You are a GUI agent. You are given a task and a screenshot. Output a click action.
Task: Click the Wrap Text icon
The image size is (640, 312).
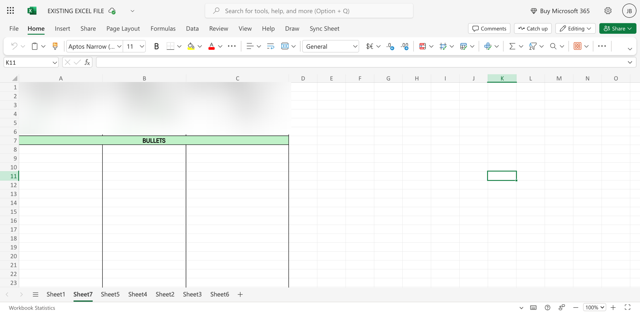(x=270, y=46)
